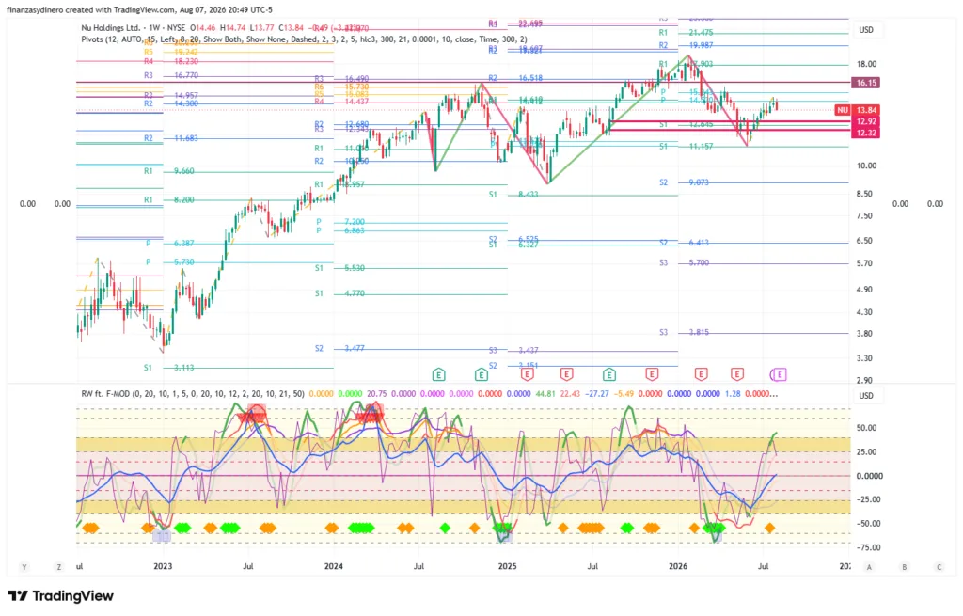
Task: Click the 12.92 red price label
Action: [x=865, y=121]
